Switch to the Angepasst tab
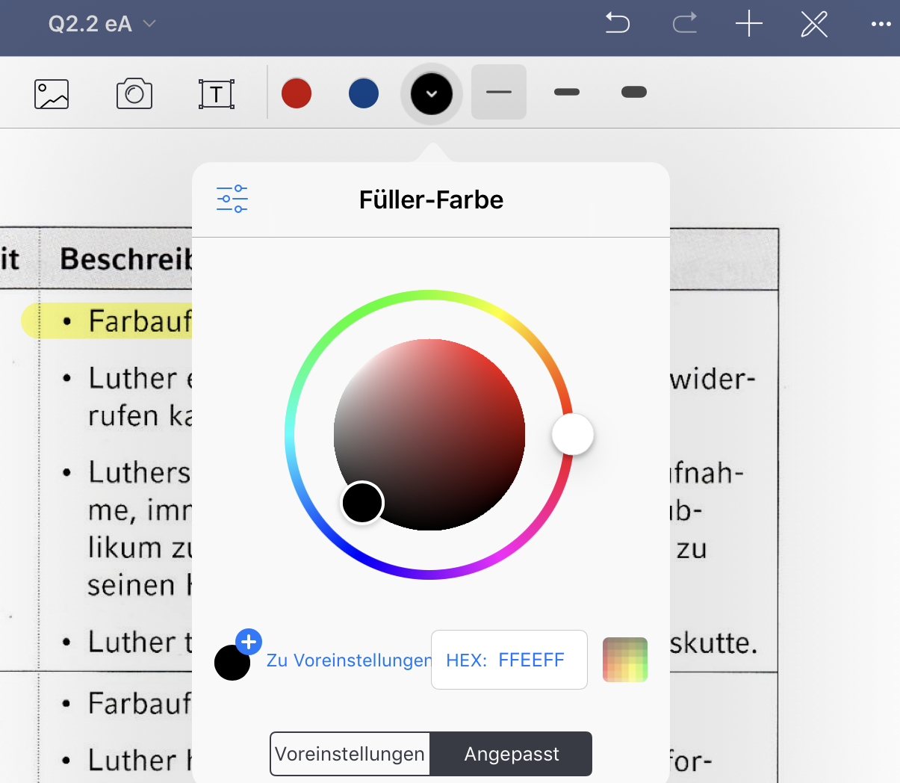The width and height of the screenshot is (900, 783). coord(512,754)
